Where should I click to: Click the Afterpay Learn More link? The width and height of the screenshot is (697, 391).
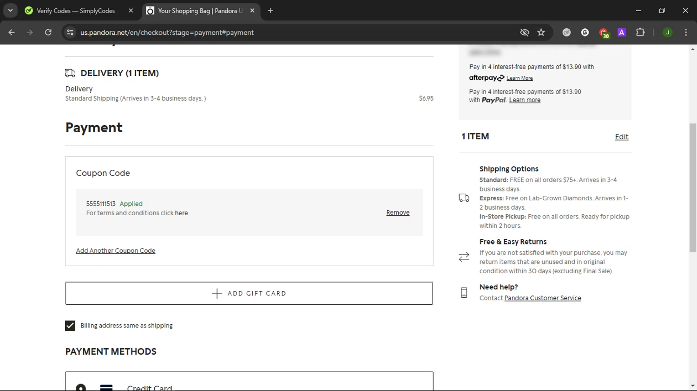tap(519, 78)
